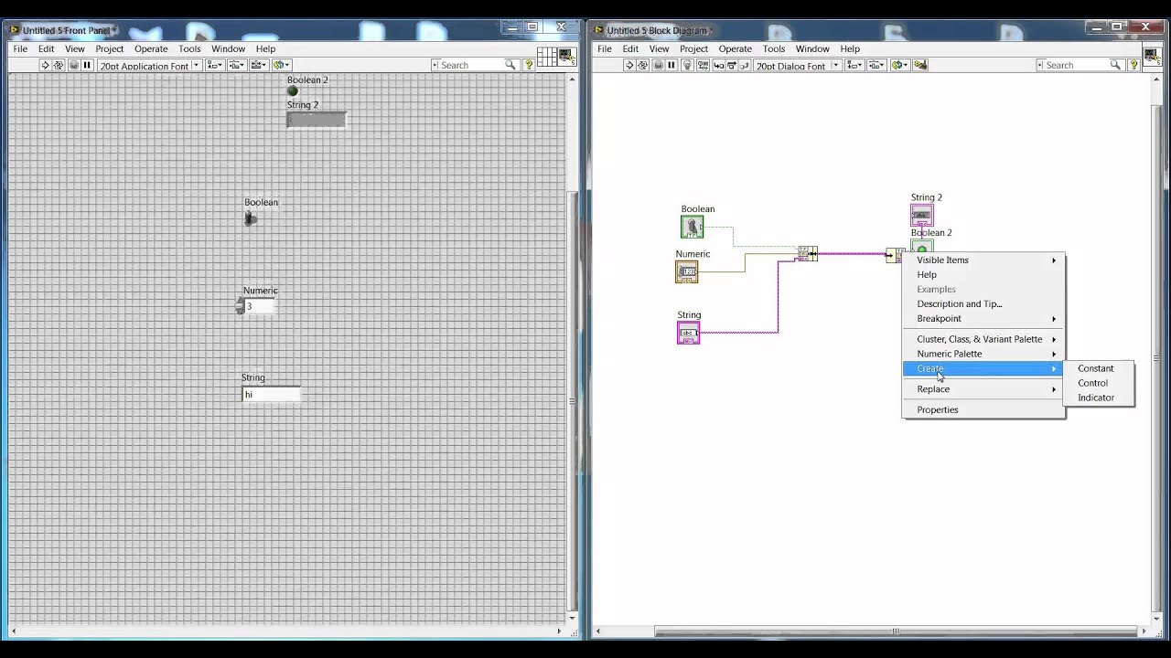Choose Indicator from Create submenu

click(1099, 398)
